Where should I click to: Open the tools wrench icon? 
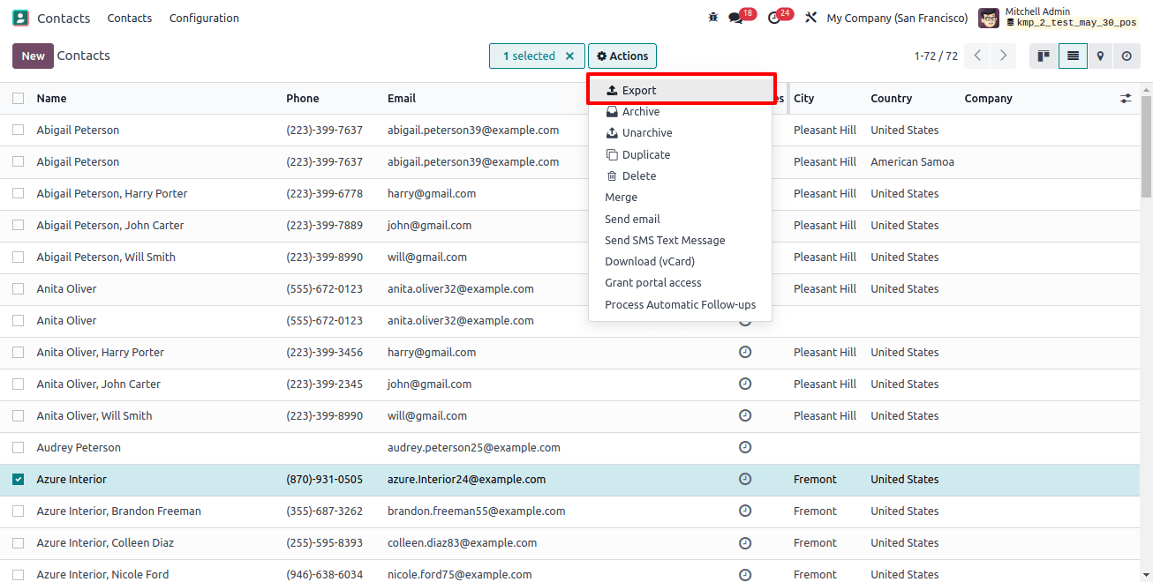coord(810,18)
